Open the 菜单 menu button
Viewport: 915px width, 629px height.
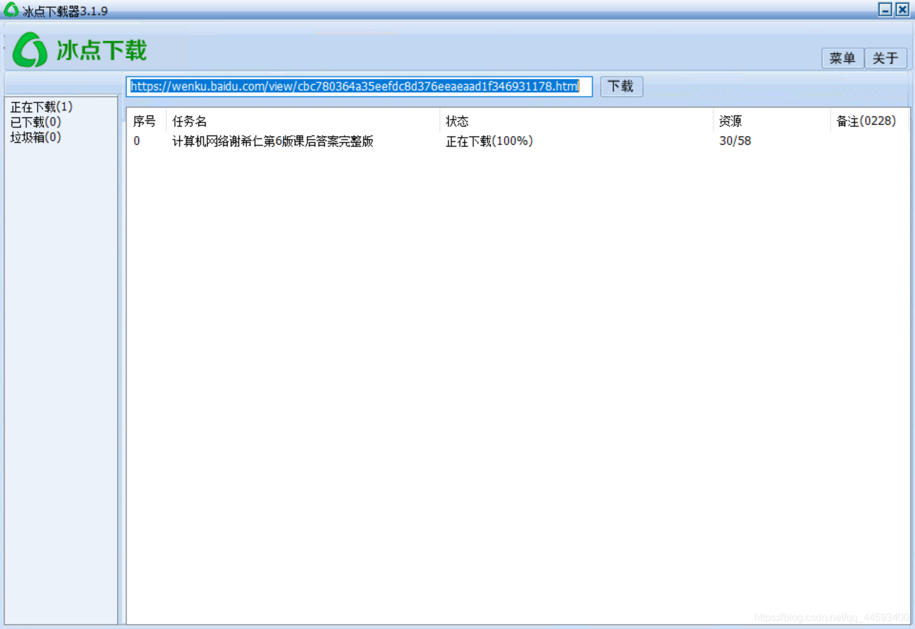click(x=843, y=58)
